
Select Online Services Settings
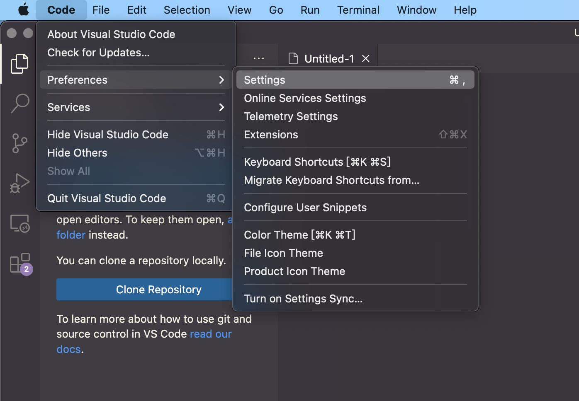point(355,98)
